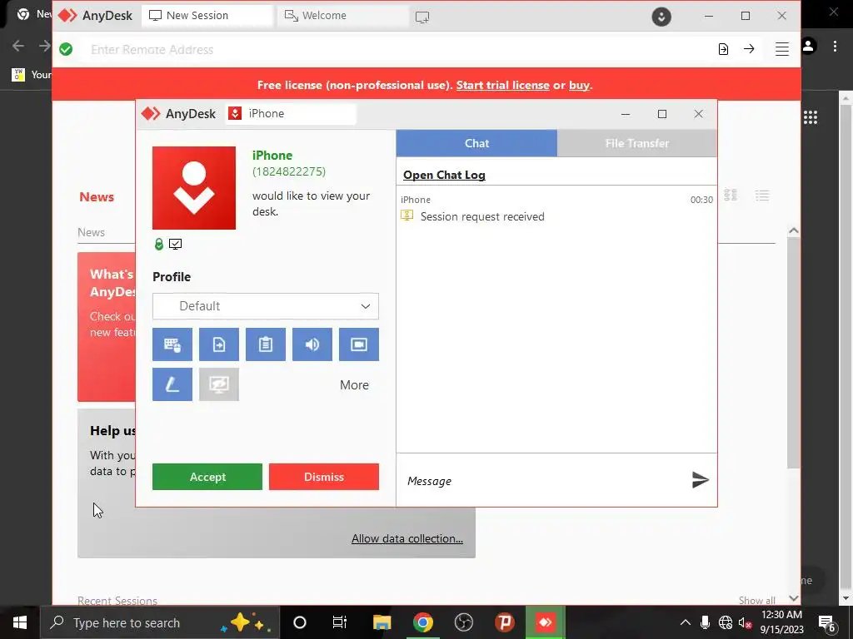Click Chrome back navigation arrow
This screenshot has width=853, height=639.
point(18,46)
